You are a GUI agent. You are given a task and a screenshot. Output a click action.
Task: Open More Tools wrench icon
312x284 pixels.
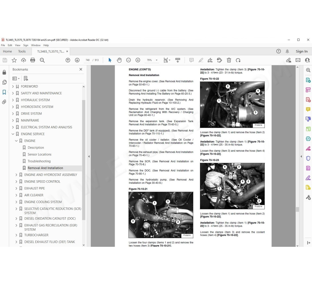308,197
